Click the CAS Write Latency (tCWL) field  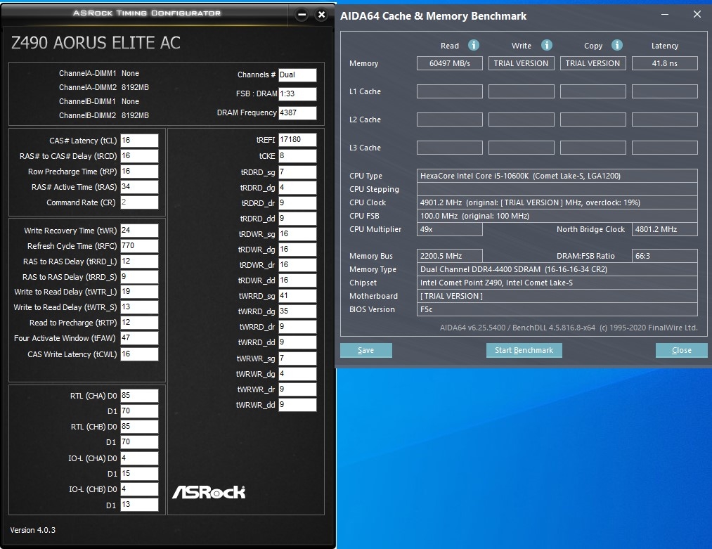pos(139,354)
